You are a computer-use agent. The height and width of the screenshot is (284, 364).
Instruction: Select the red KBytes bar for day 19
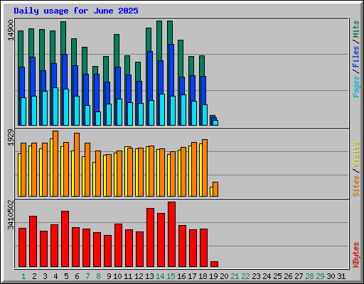pyautogui.click(x=214, y=264)
